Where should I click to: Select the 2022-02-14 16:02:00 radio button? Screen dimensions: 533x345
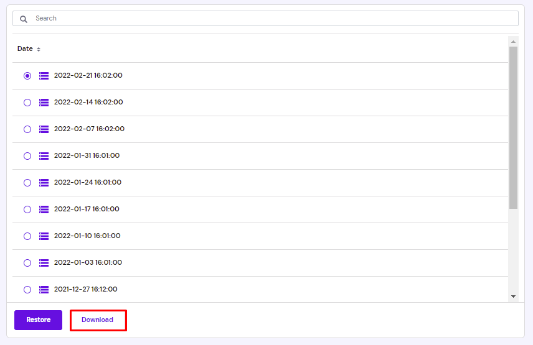tap(27, 103)
